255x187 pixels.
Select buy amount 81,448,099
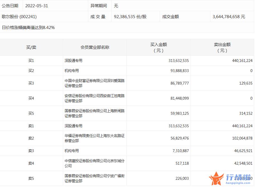point(180,98)
